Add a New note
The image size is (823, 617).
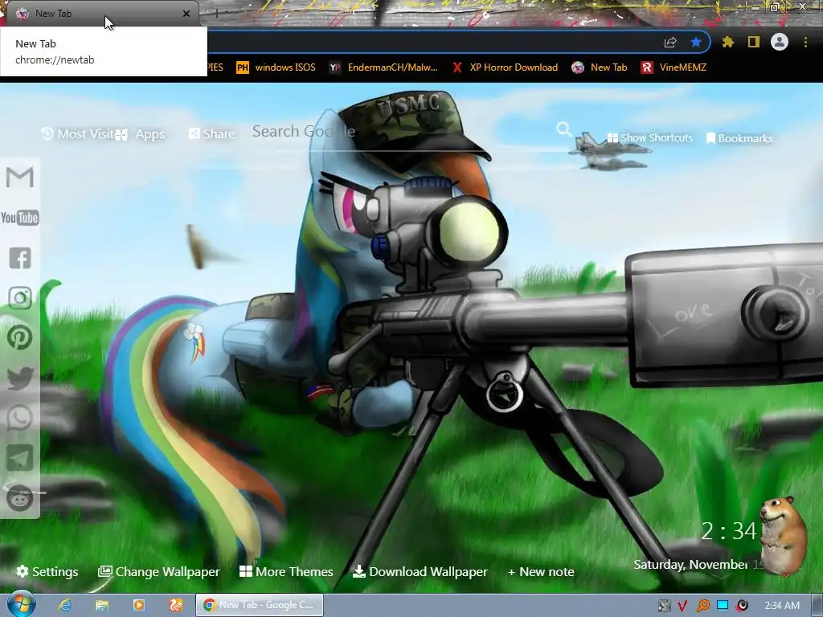point(541,572)
